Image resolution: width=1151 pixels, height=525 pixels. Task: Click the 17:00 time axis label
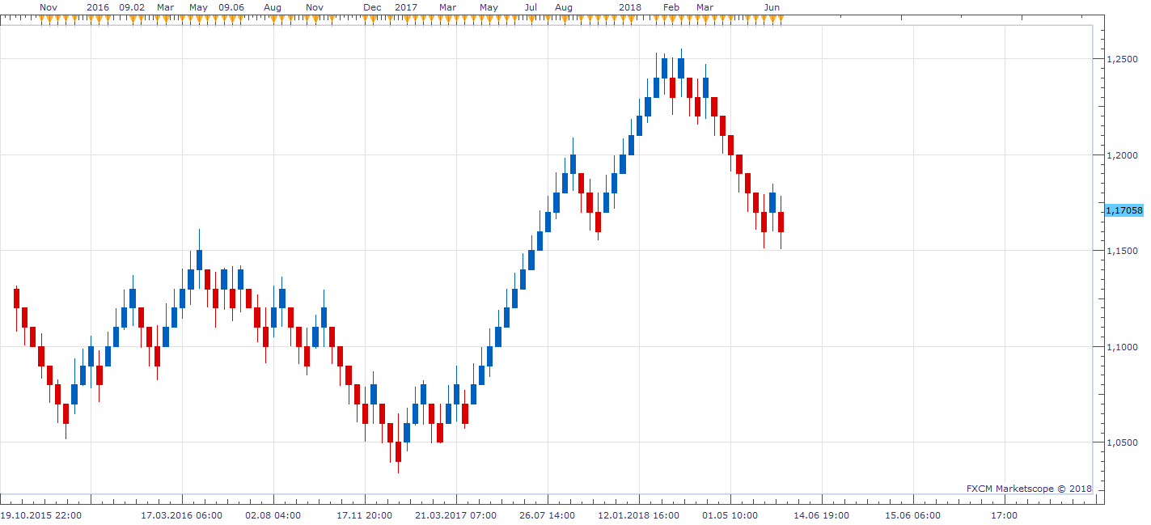pos(1004,514)
